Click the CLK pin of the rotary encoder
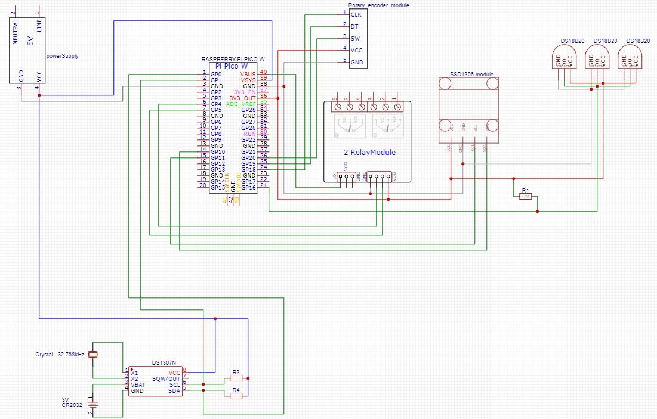Screen dimensions: 657x419 click(x=356, y=15)
